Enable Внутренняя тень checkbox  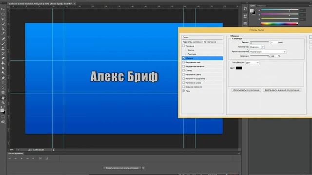184,62
